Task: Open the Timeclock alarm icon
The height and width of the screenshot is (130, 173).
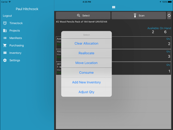Action: click(5, 23)
